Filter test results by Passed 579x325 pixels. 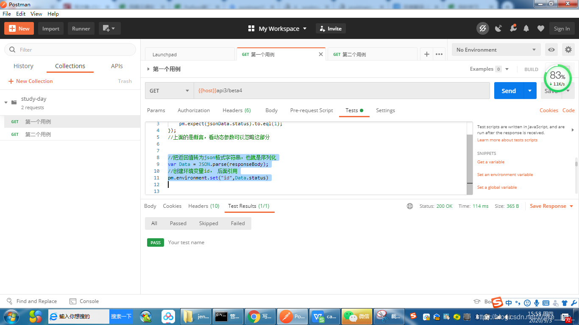[x=178, y=223]
